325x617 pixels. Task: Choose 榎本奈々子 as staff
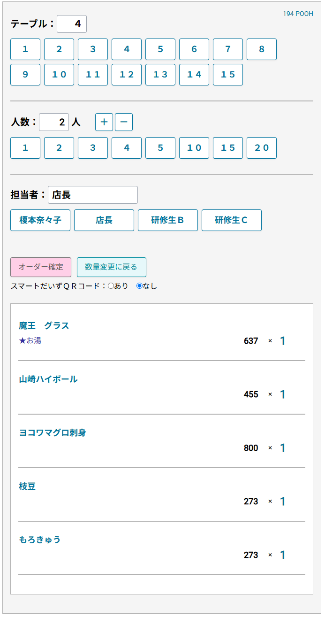coord(40,220)
